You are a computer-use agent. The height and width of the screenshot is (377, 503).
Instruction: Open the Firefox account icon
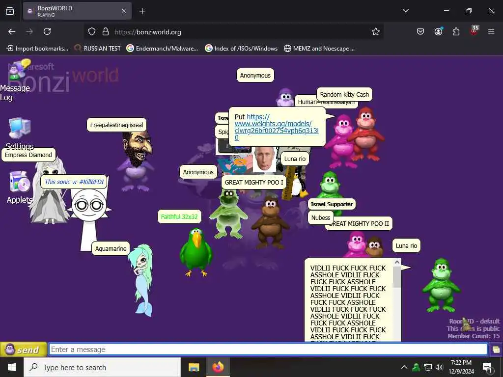tap(438, 31)
